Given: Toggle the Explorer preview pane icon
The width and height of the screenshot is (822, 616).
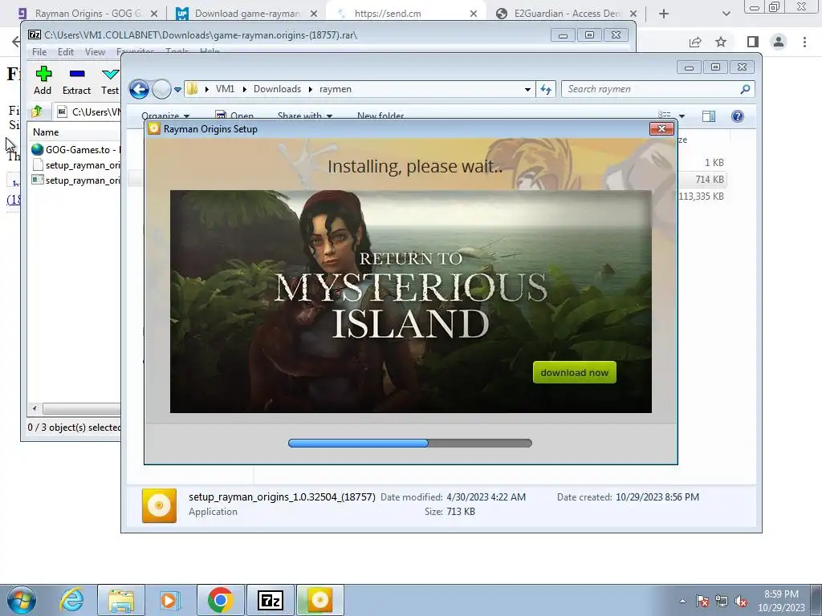Looking at the screenshot, I should (x=709, y=115).
